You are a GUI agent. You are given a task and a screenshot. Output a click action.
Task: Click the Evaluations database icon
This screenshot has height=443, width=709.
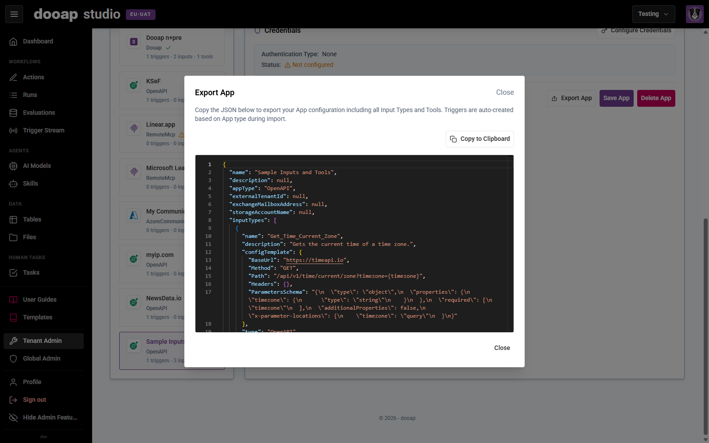pyautogui.click(x=13, y=113)
